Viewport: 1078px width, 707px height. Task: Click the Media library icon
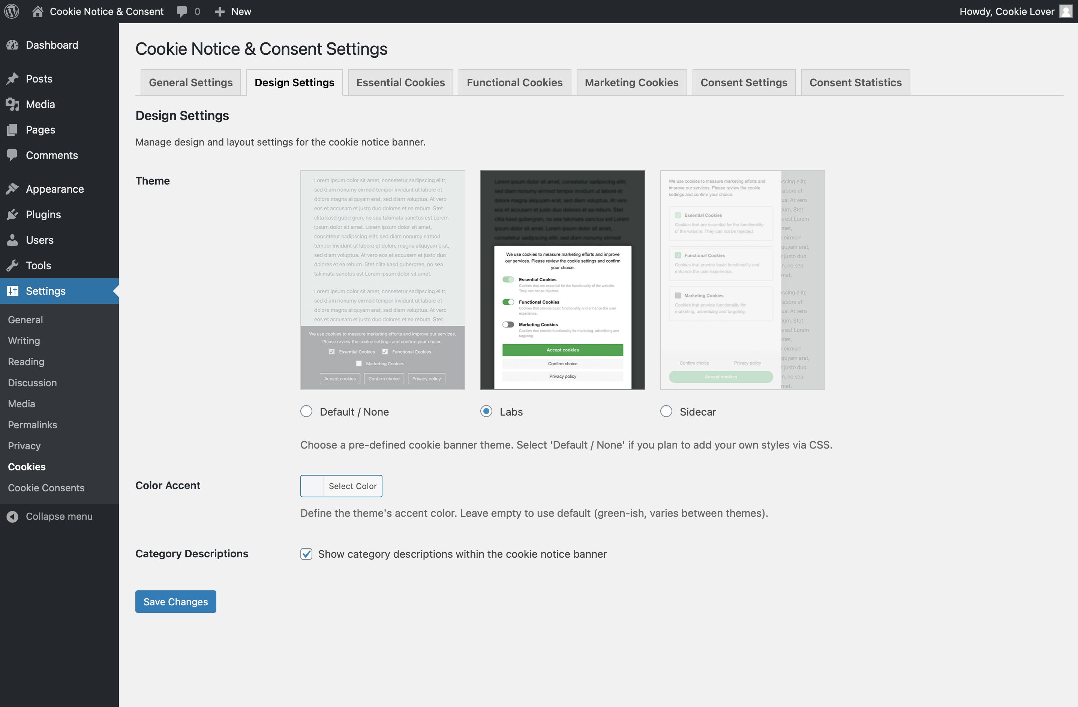point(13,104)
